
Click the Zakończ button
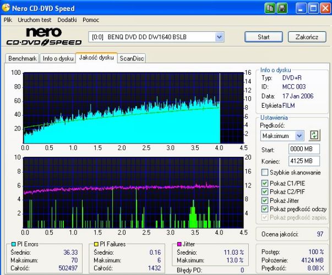pyautogui.click(x=307, y=37)
